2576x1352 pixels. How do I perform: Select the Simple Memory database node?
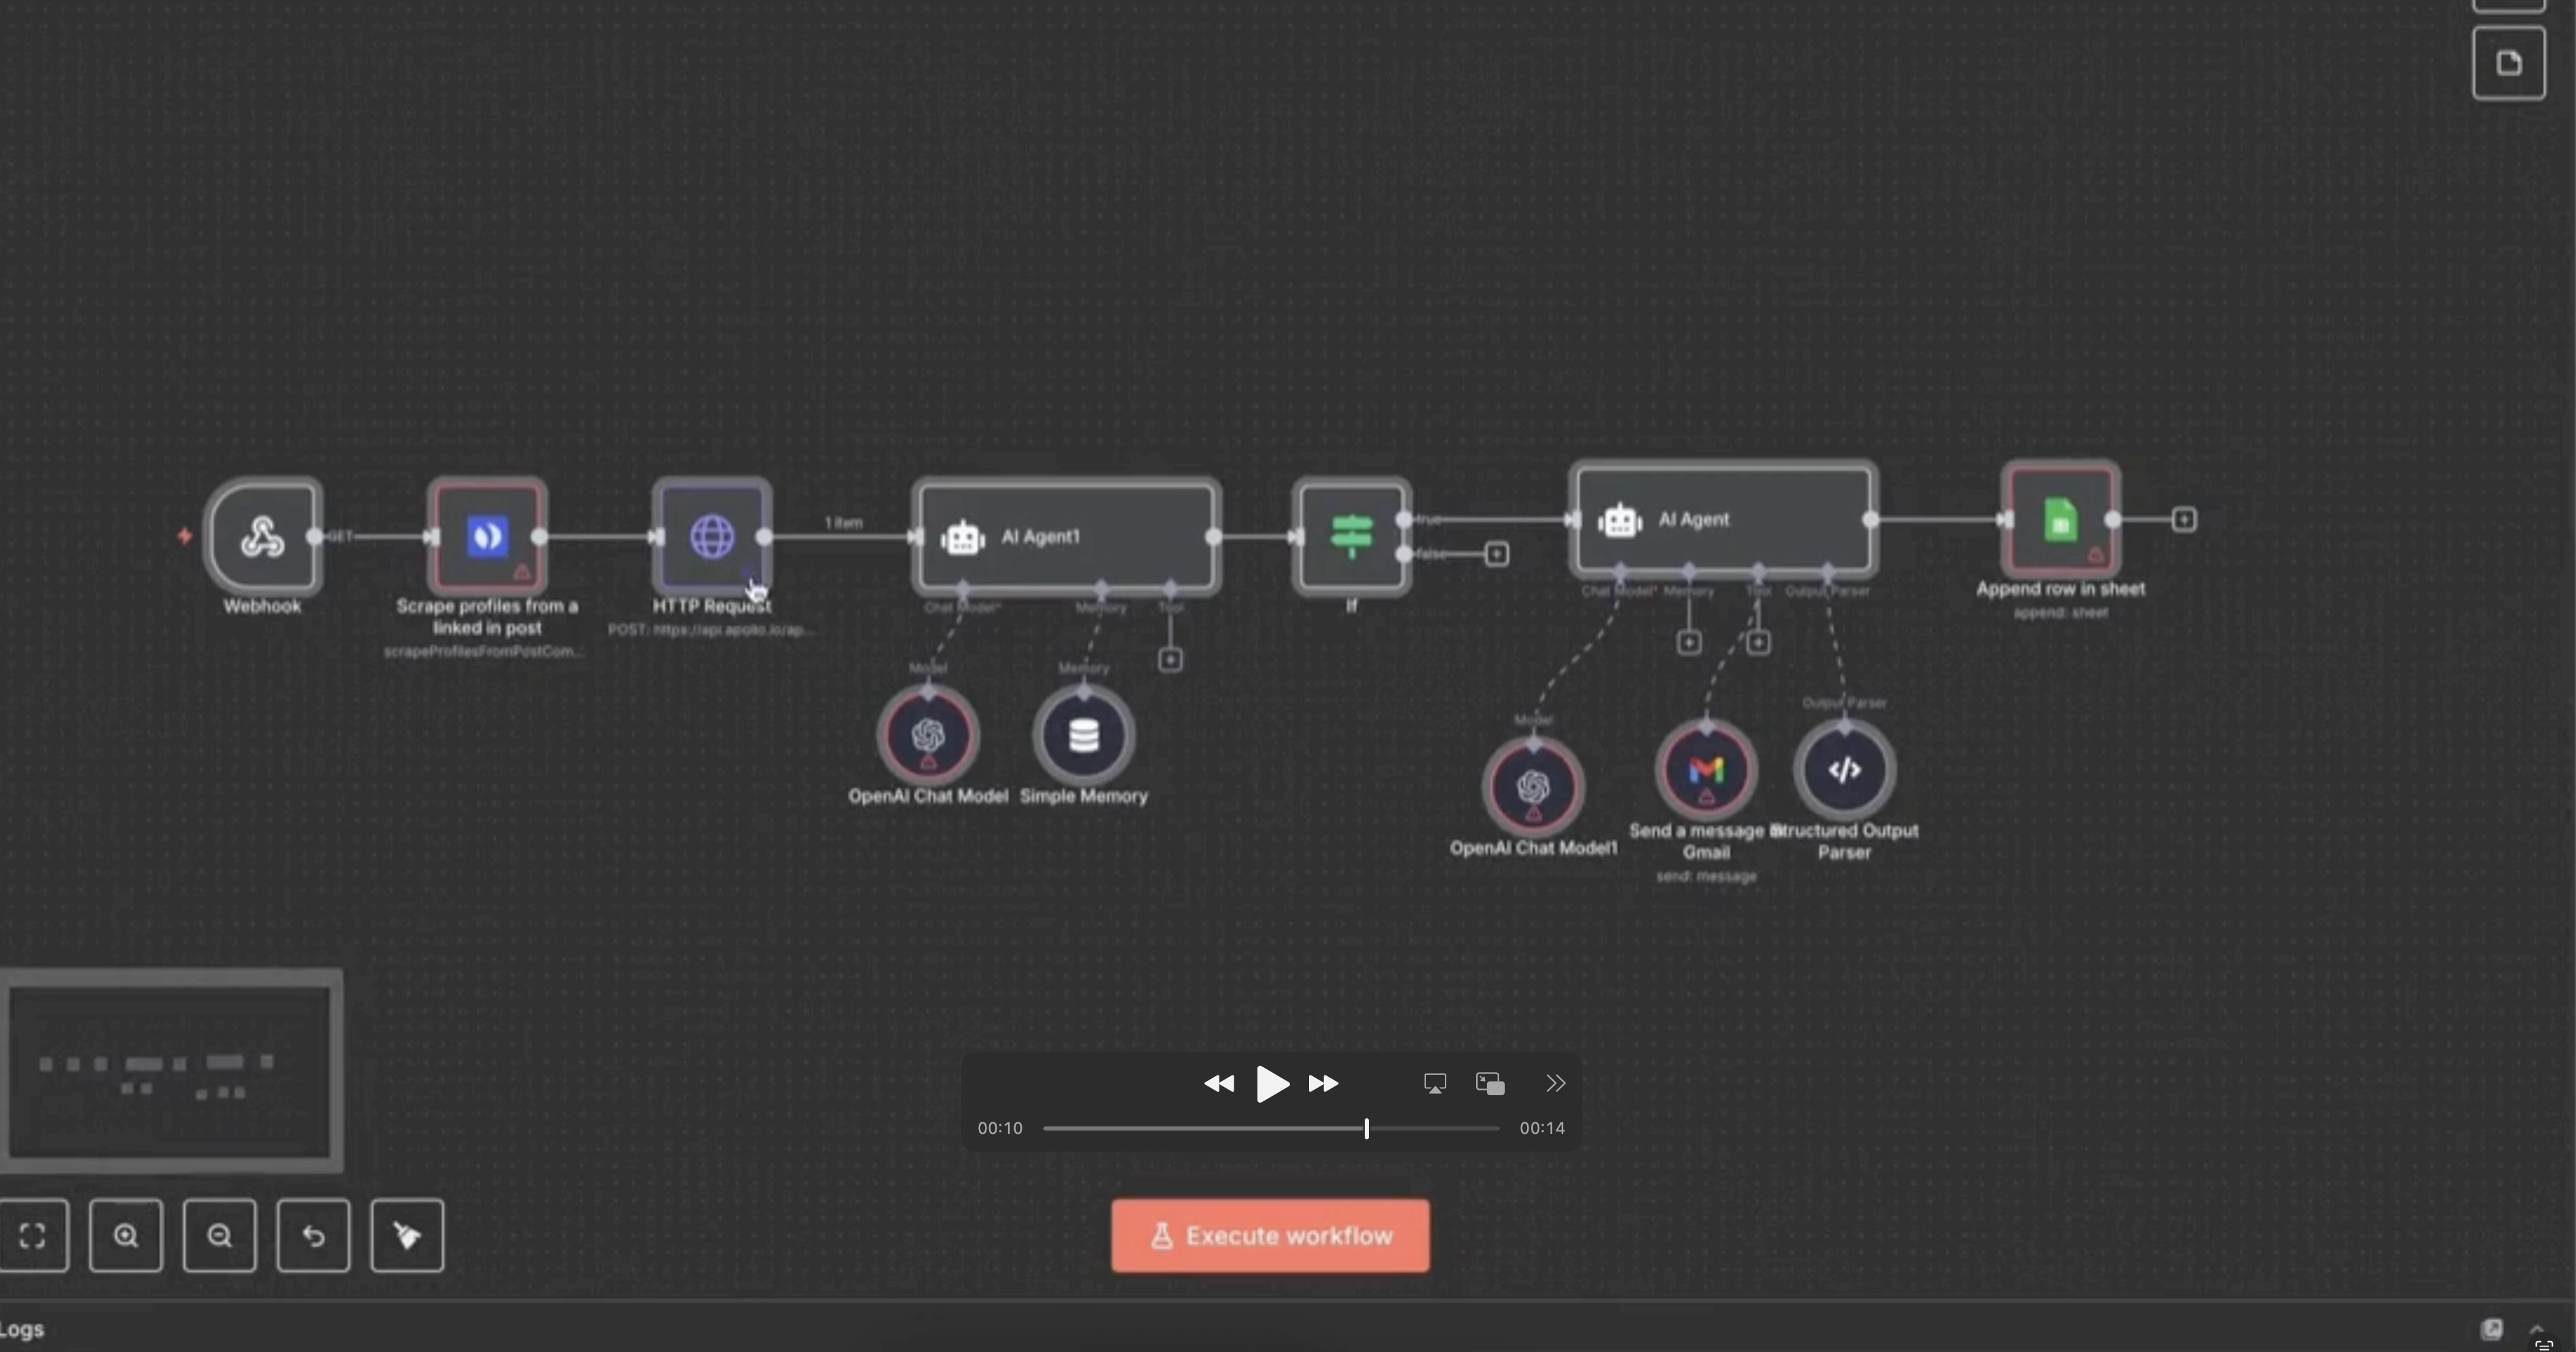coord(1084,736)
